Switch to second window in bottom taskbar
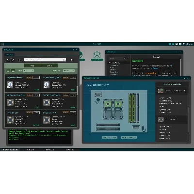Viewport: 194px width, 194px height. pos(30,150)
